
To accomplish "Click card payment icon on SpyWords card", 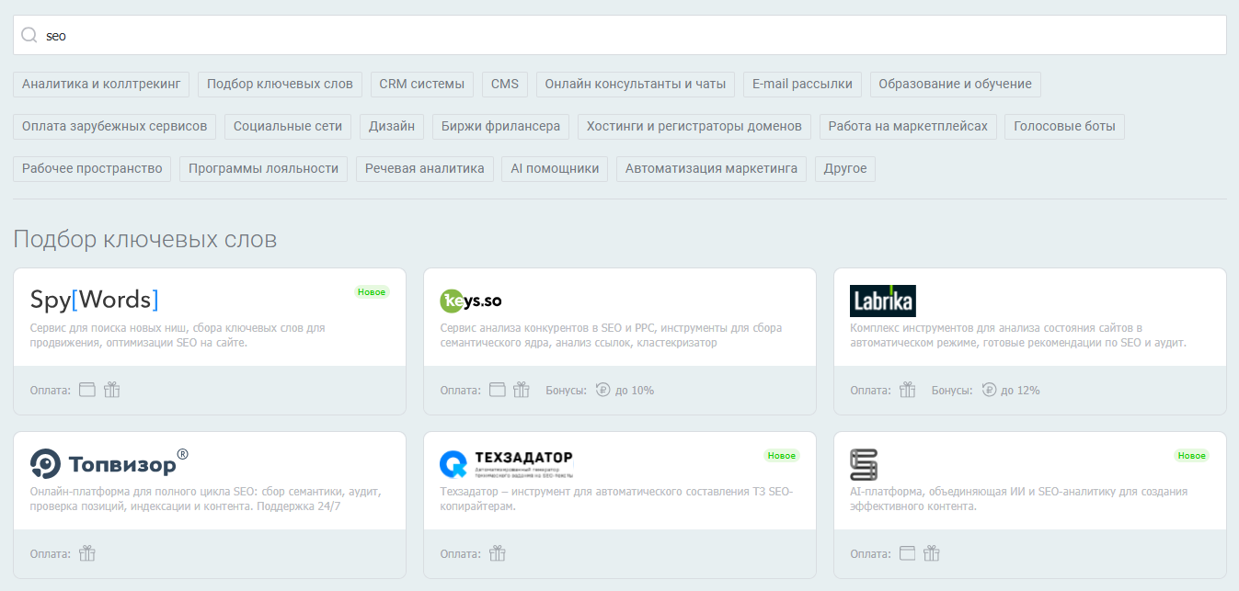I will [x=86, y=389].
